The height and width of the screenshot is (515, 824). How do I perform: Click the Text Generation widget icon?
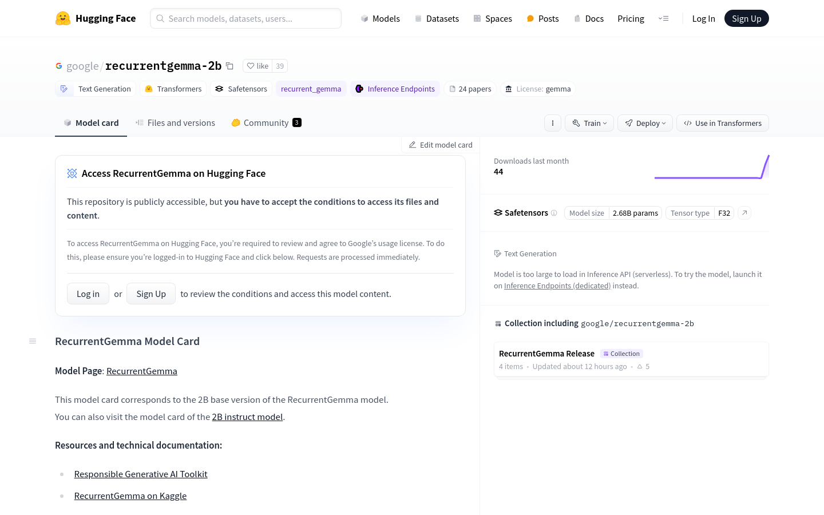(498, 253)
